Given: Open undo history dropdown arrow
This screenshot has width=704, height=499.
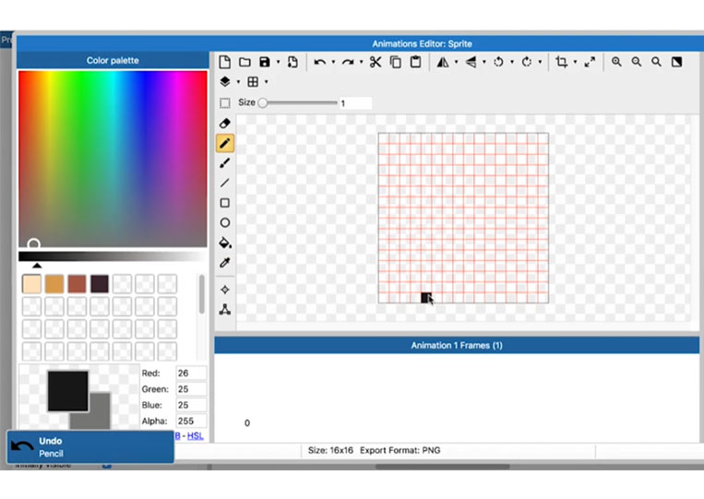Looking at the screenshot, I should coord(333,62).
